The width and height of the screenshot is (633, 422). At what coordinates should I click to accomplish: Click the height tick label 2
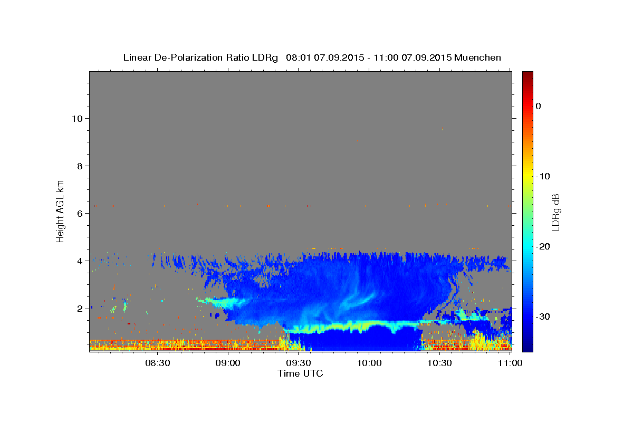tap(79, 309)
